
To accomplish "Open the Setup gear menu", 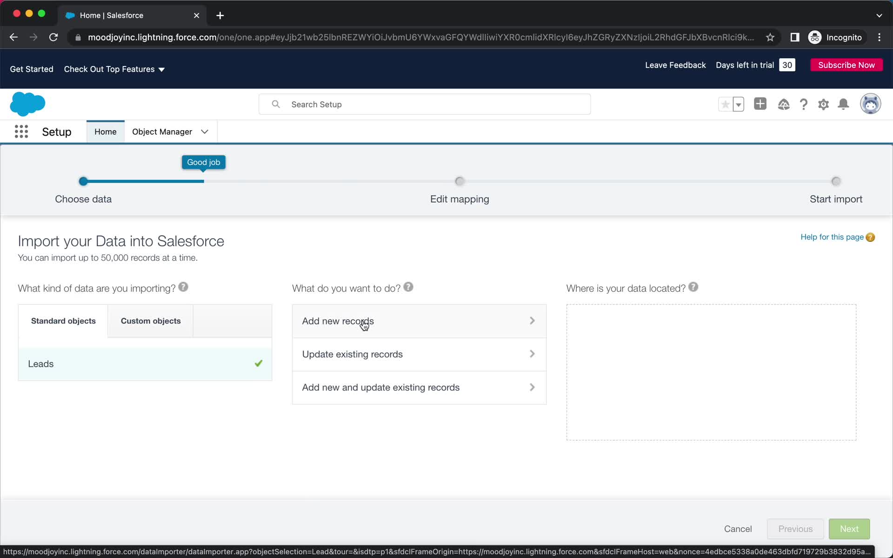I will click(x=823, y=104).
